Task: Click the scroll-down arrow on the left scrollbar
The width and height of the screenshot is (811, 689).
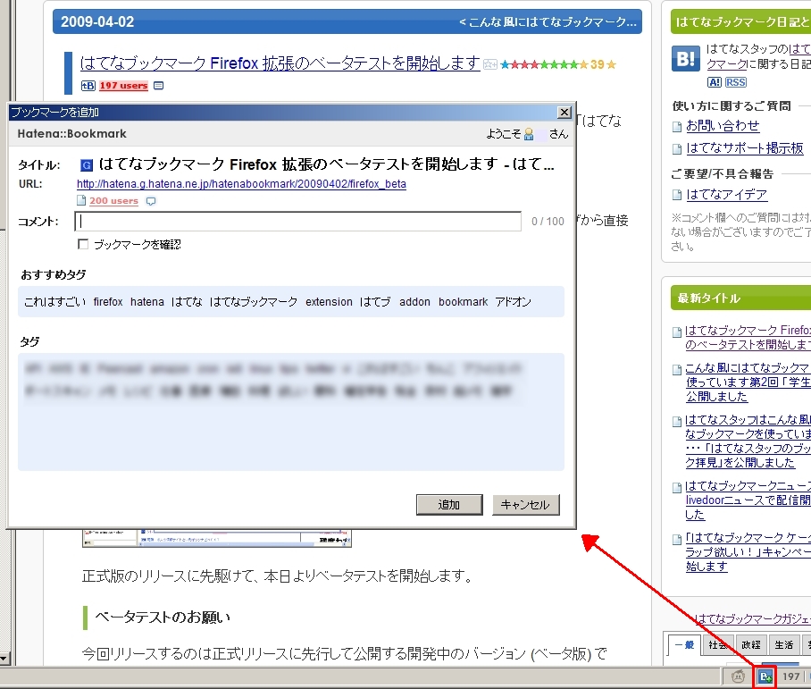Action: click(4, 659)
